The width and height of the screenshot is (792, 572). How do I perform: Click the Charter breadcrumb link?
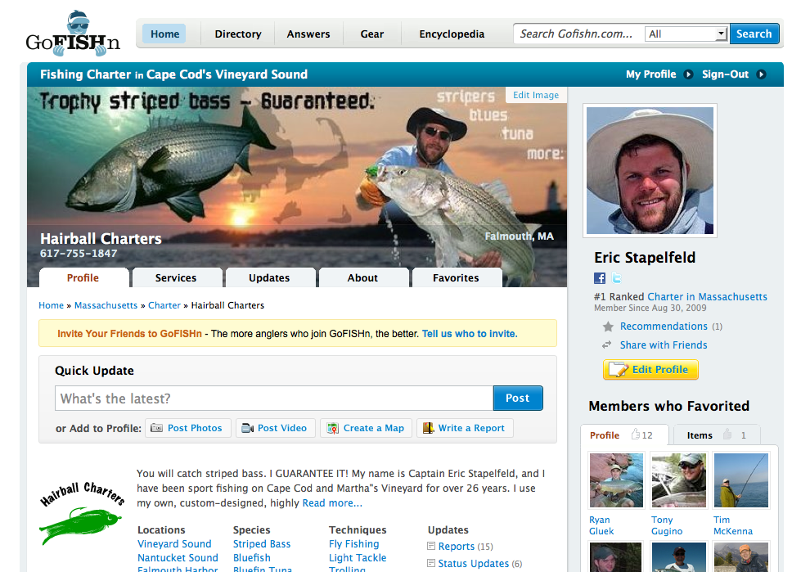pyautogui.click(x=164, y=305)
